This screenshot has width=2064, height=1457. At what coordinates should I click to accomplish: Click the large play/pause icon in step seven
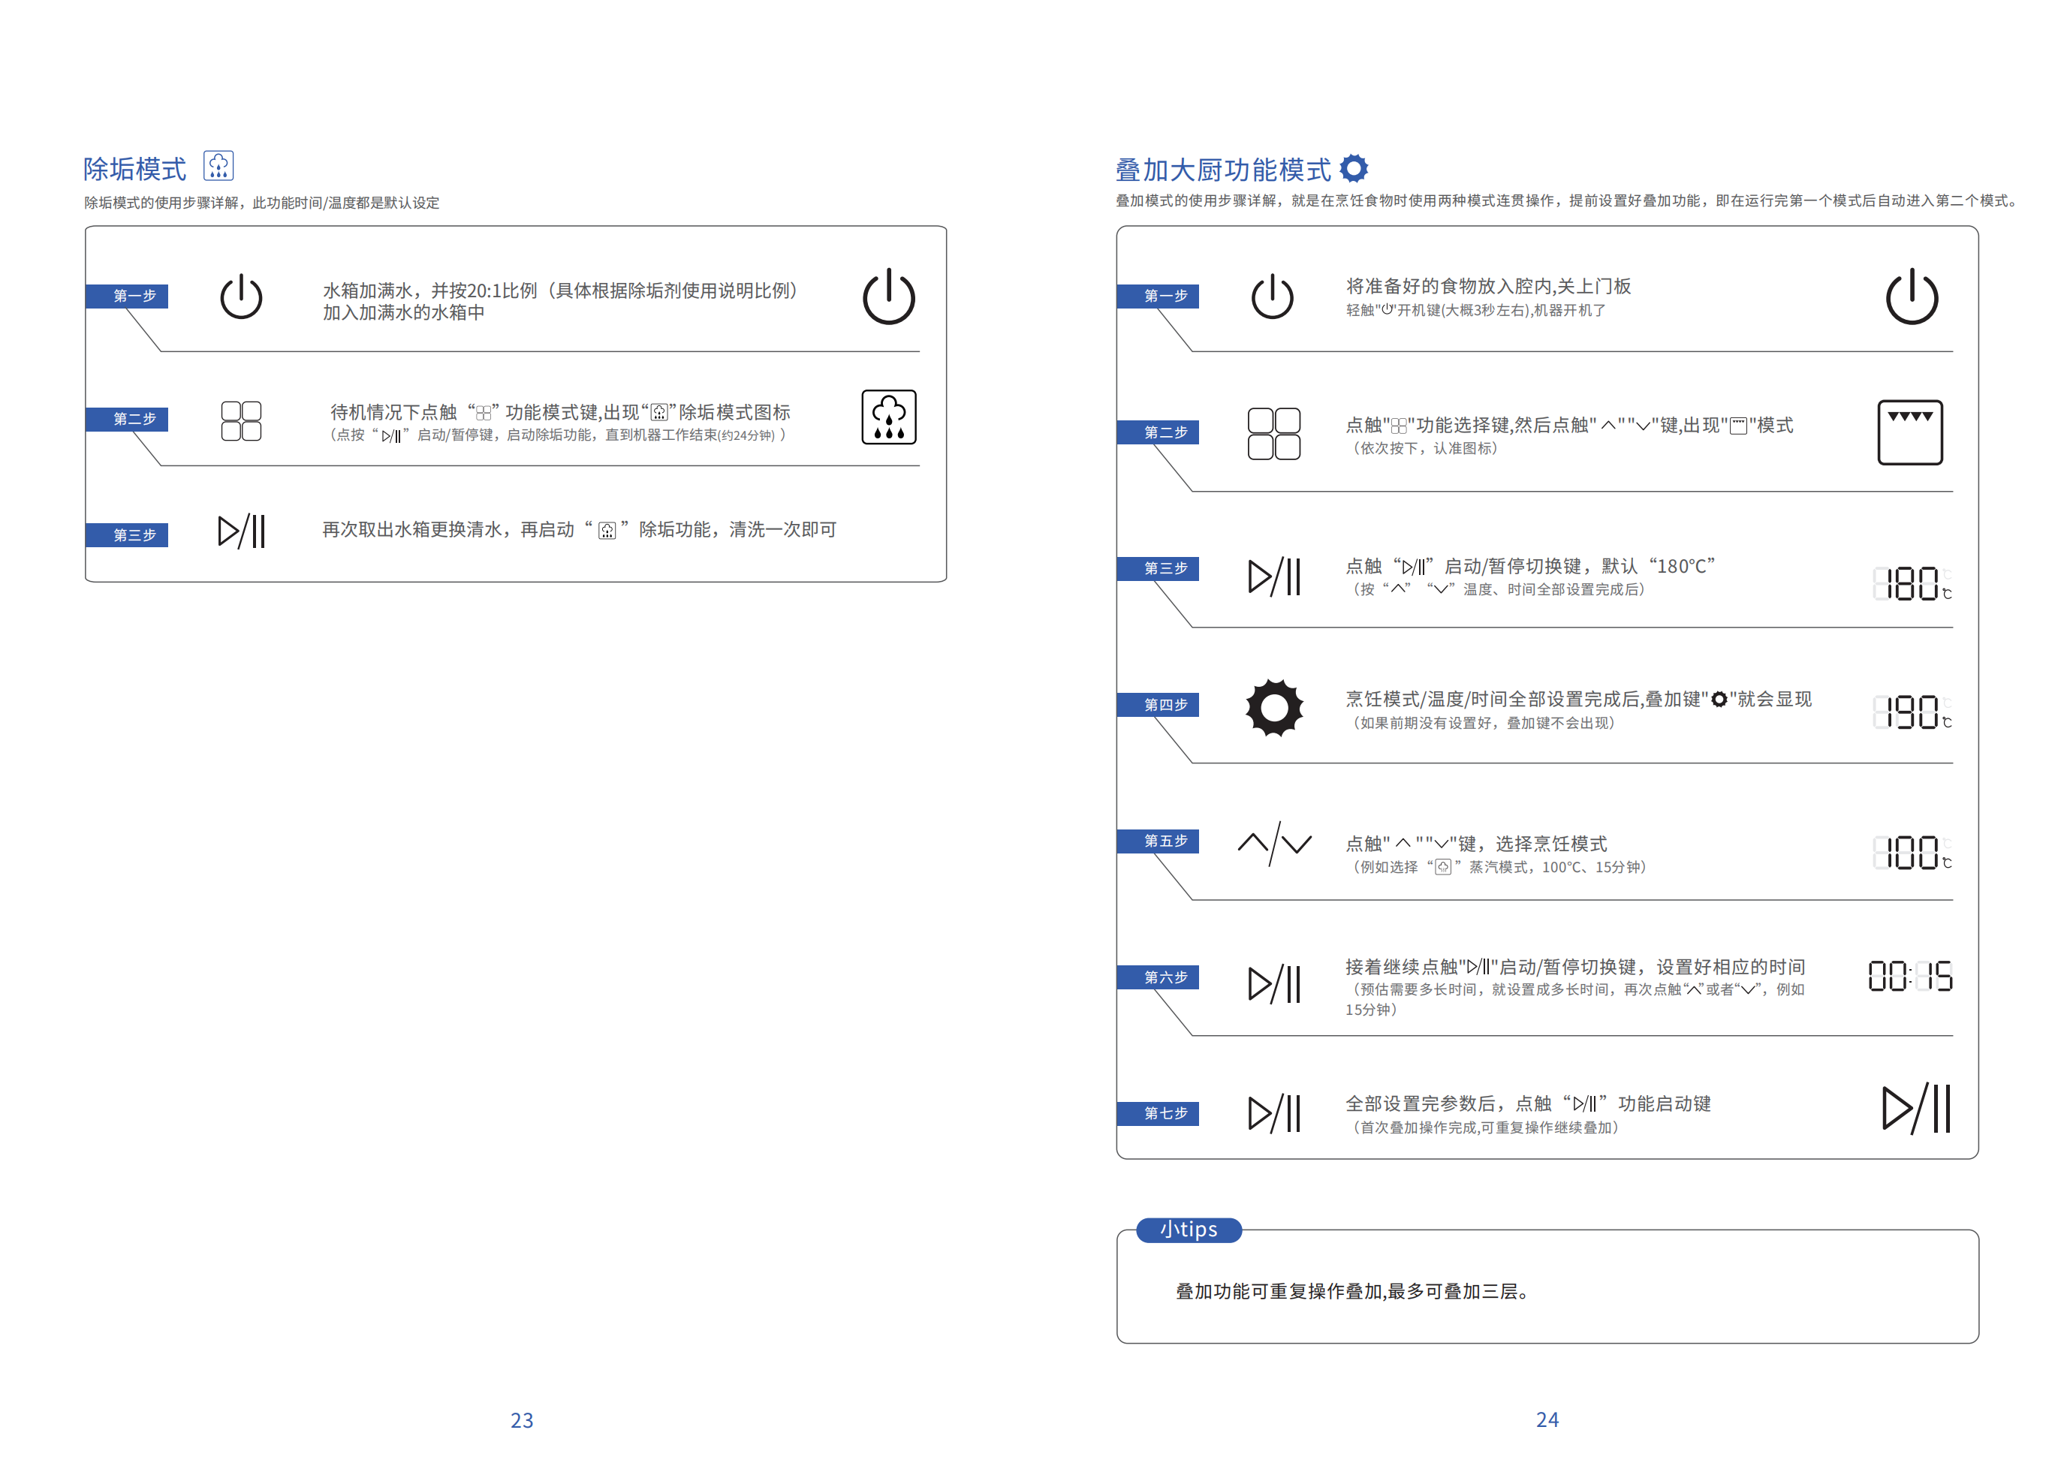(1915, 1108)
